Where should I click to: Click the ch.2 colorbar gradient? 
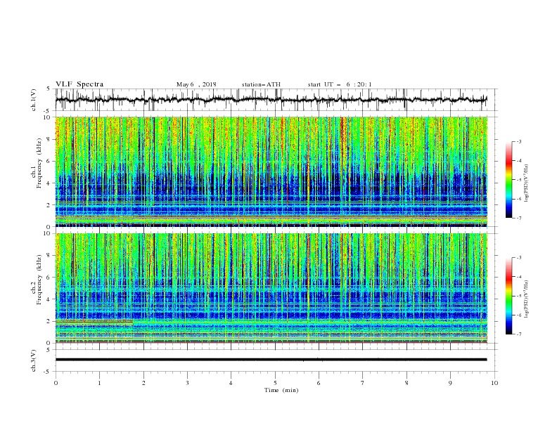click(508, 296)
